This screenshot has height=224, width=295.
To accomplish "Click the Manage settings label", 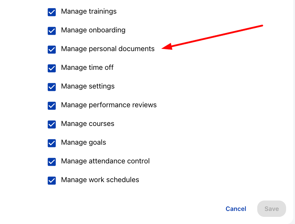I will coord(88,86).
